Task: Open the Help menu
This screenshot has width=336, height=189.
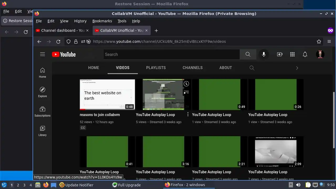Action: 136,21
